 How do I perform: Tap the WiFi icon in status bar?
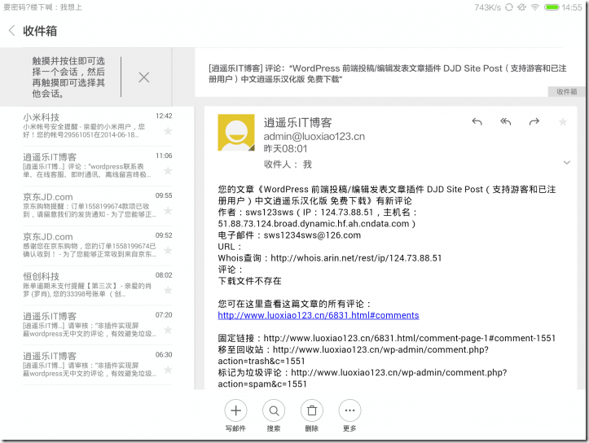click(535, 7)
